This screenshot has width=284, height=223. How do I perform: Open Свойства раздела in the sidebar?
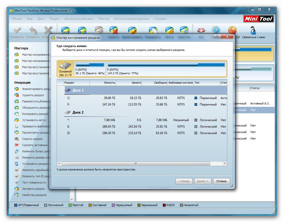point(34,195)
